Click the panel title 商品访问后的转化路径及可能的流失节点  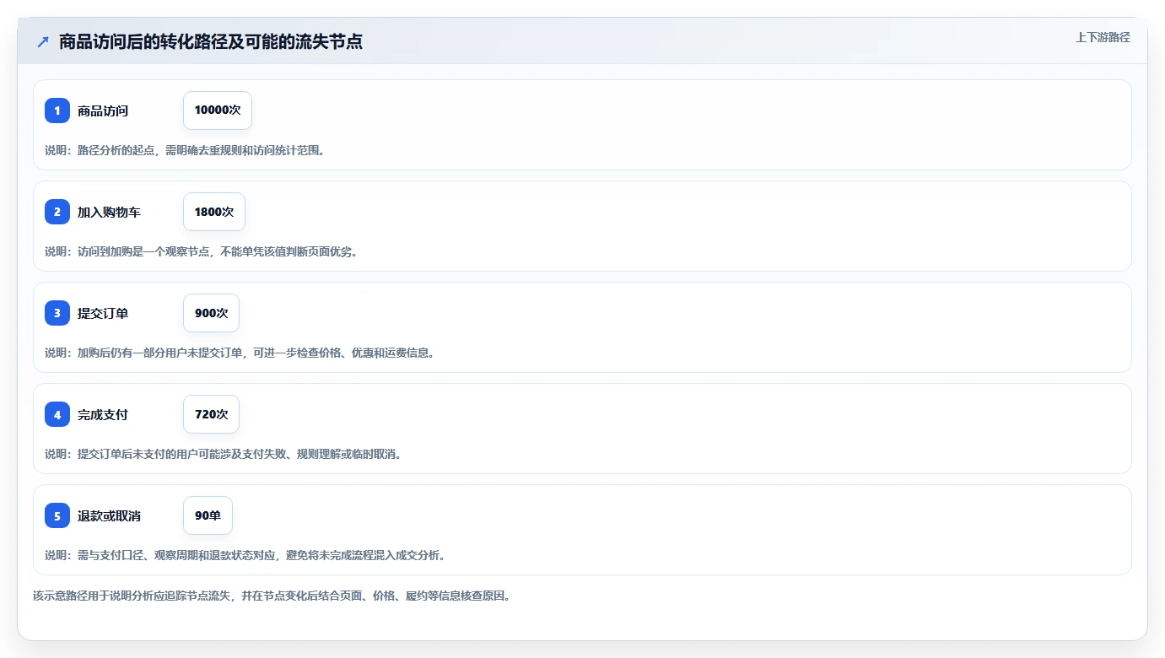(x=211, y=41)
